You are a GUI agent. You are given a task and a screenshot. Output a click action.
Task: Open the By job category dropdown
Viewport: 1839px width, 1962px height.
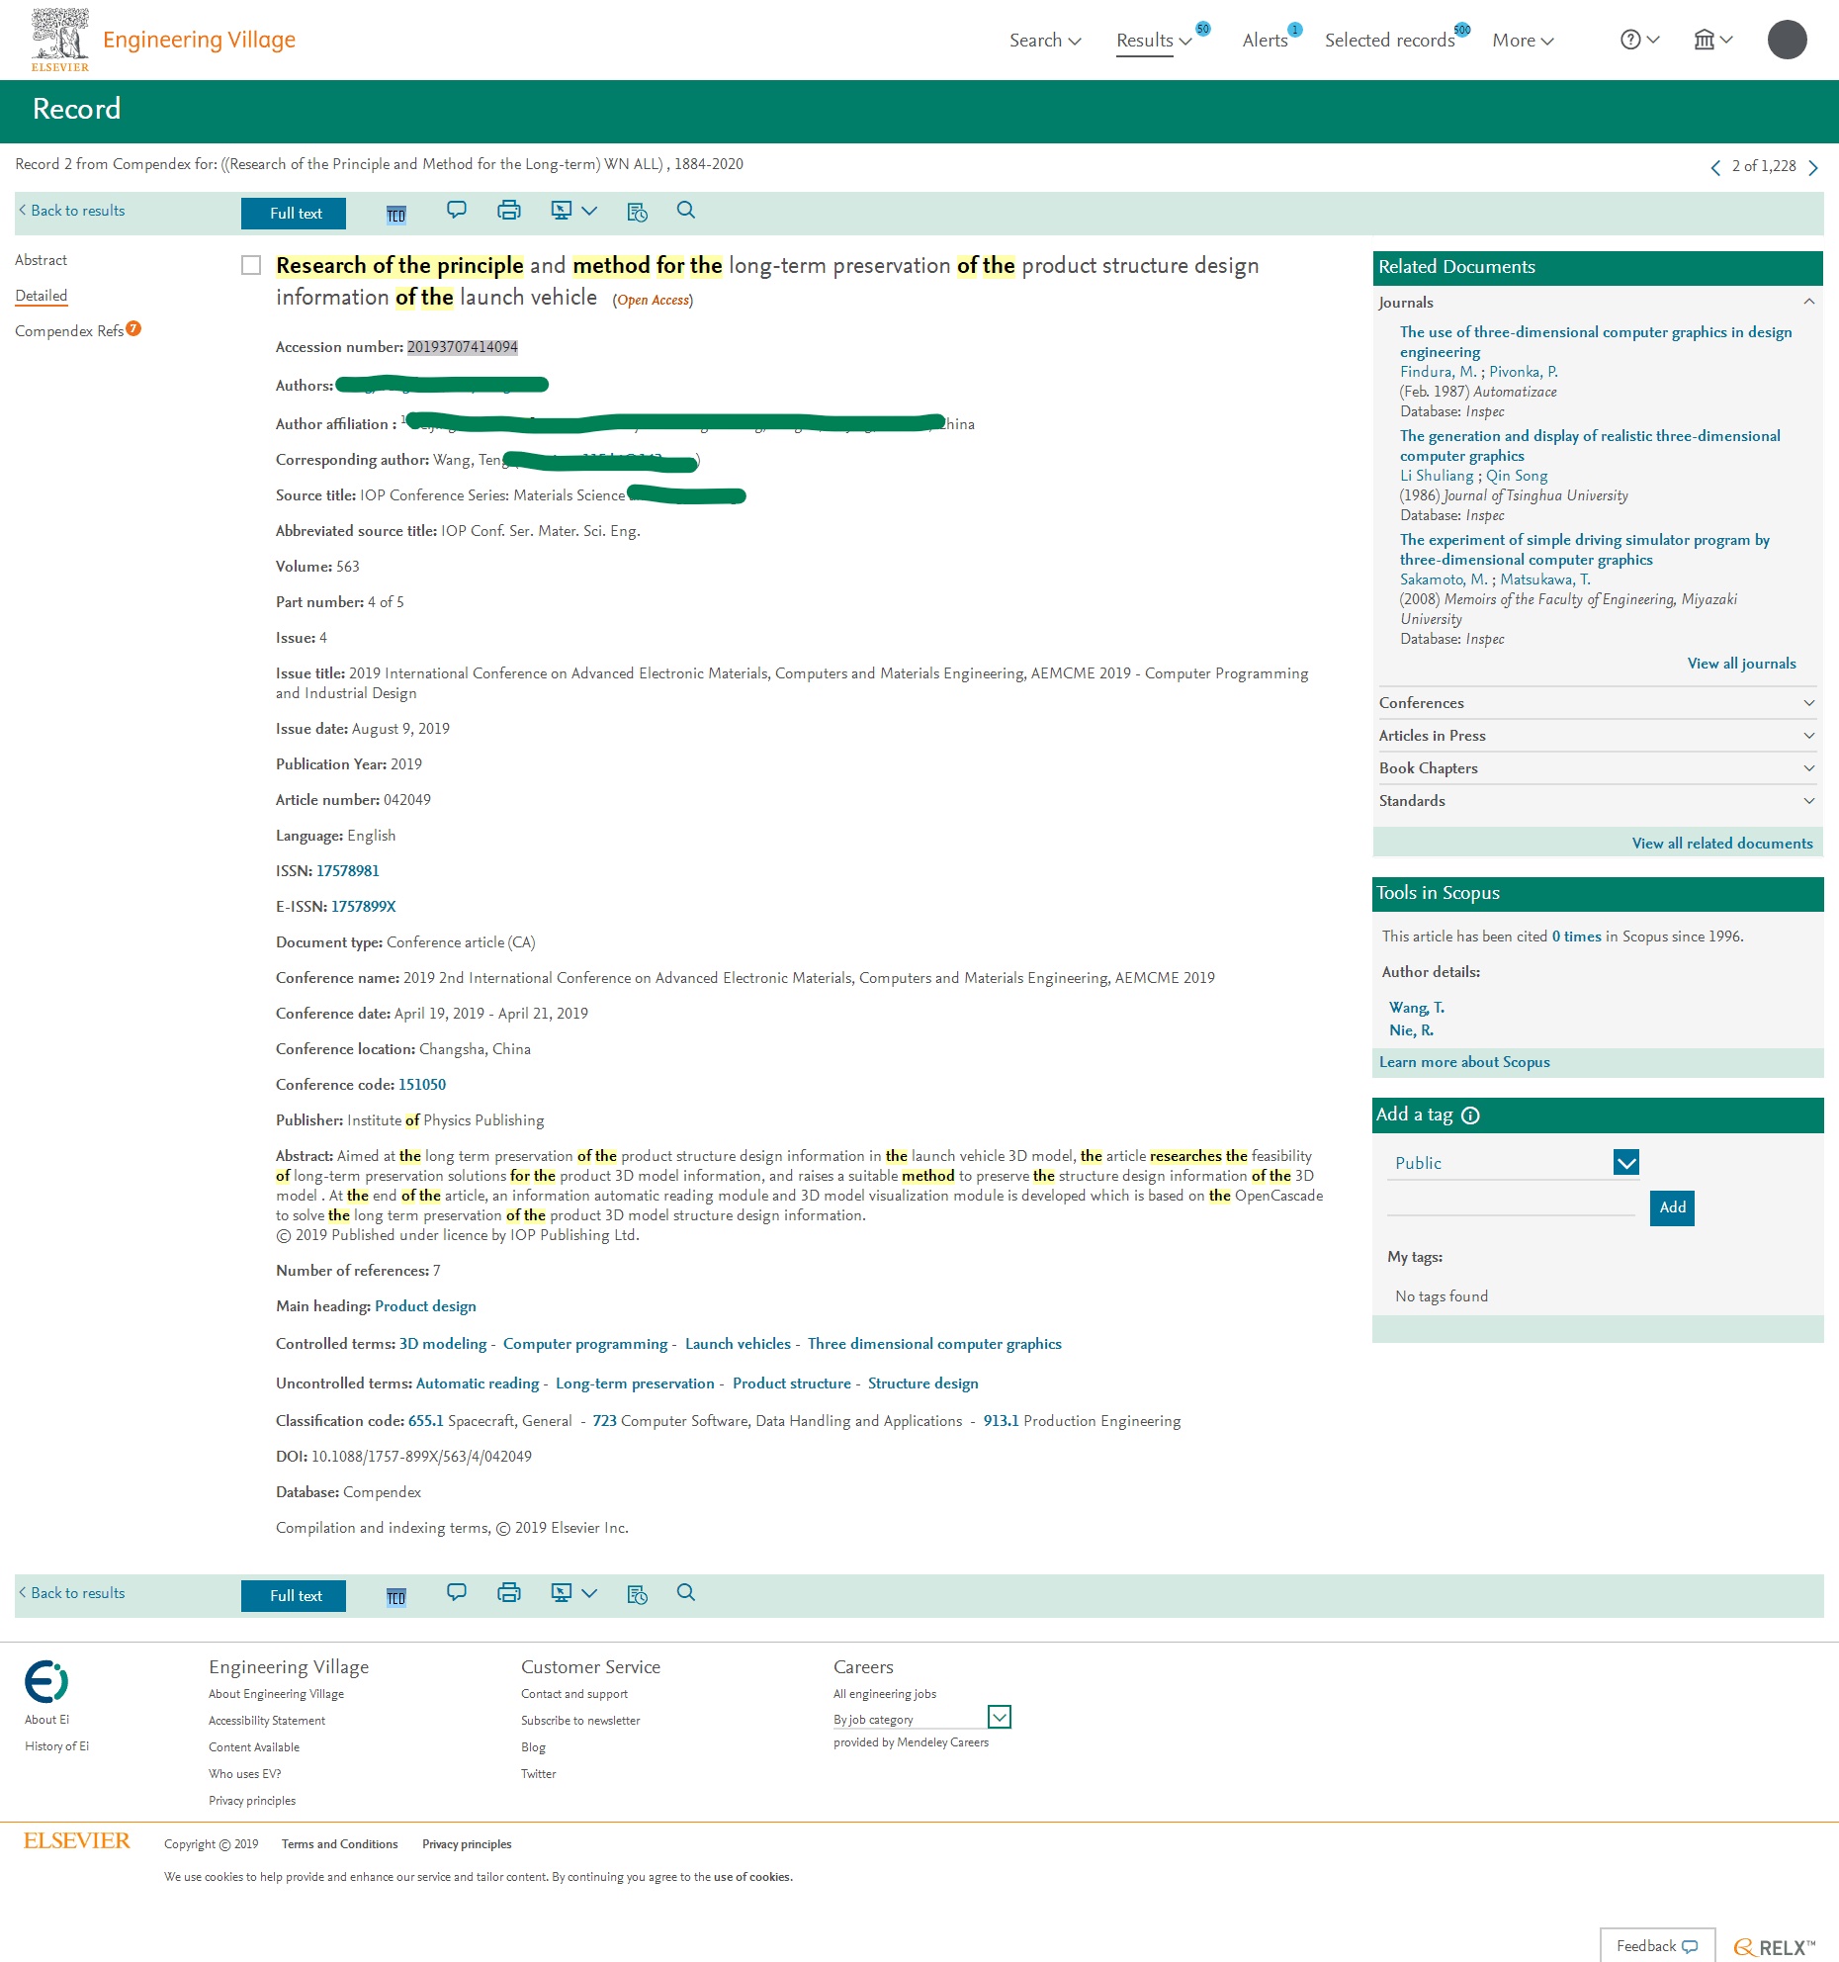(999, 1717)
